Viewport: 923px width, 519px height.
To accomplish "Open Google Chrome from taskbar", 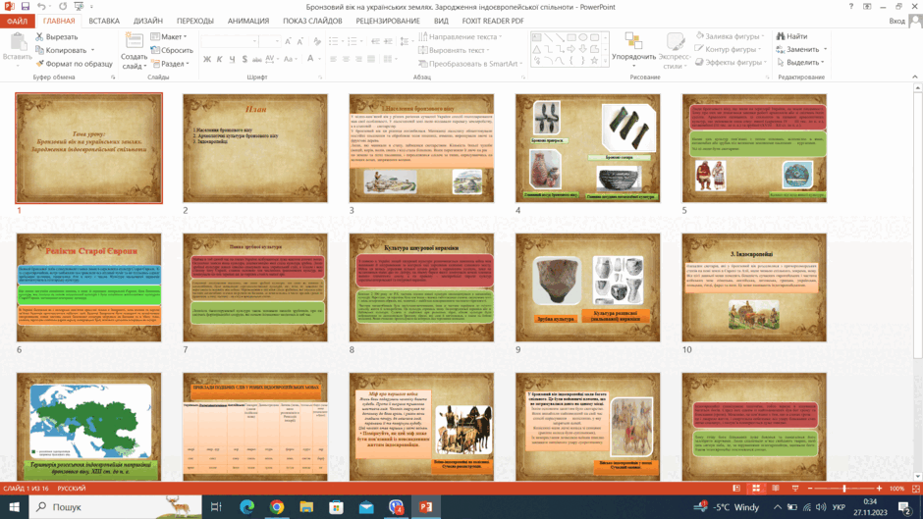I will pos(277,506).
